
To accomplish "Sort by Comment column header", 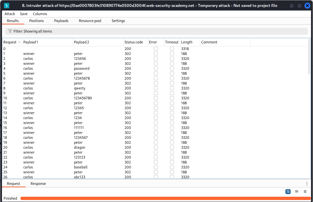I will (x=225, y=42).
